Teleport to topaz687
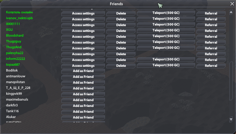The height and width of the screenshot is (134, 236). (x=166, y=65)
